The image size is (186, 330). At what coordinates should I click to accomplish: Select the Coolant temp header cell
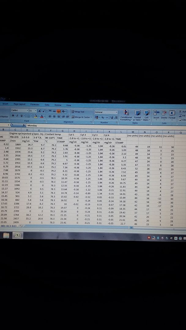click(50, 134)
